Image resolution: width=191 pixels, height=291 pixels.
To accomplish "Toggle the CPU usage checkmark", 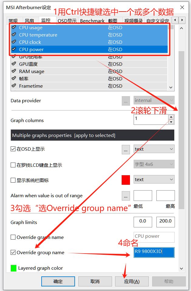I will (x=14, y=27).
